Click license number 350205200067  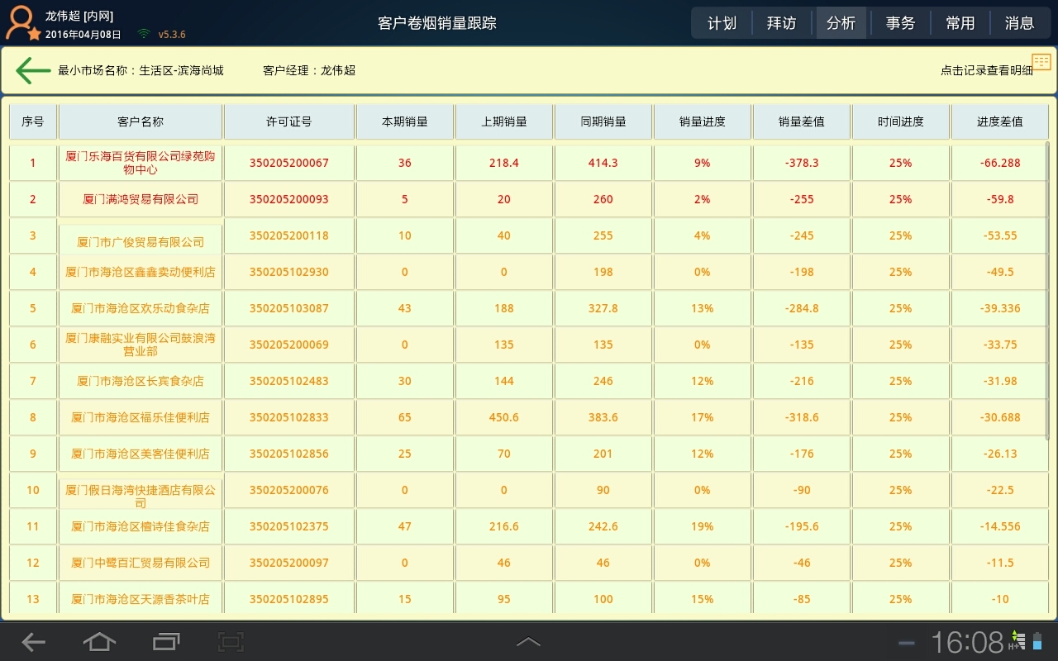(x=289, y=163)
